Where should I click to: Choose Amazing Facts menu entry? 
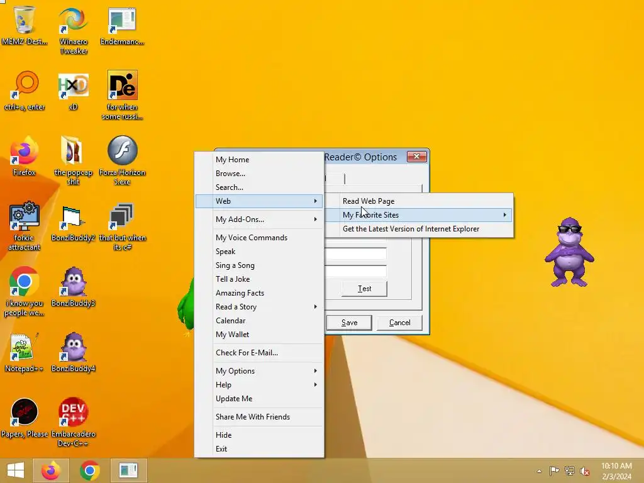tap(259, 293)
